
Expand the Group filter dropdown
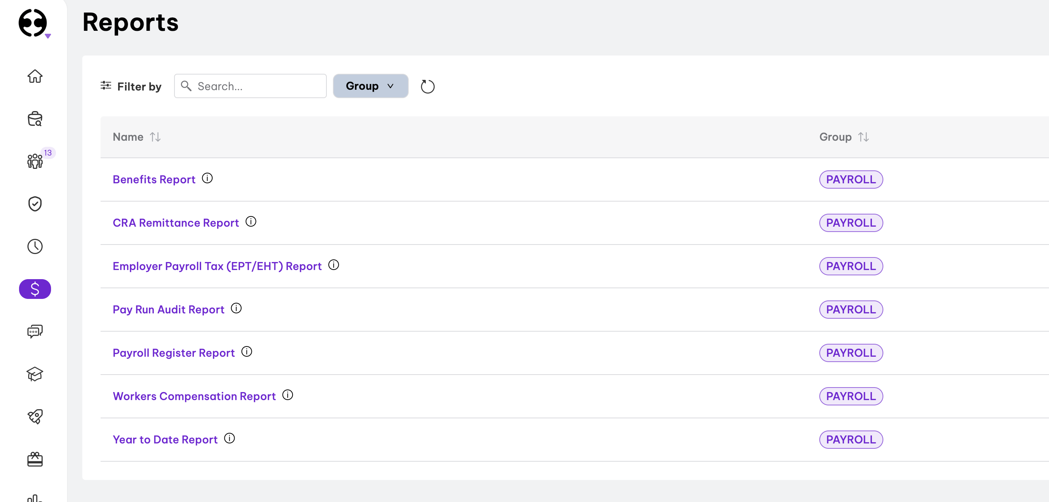pyautogui.click(x=370, y=86)
